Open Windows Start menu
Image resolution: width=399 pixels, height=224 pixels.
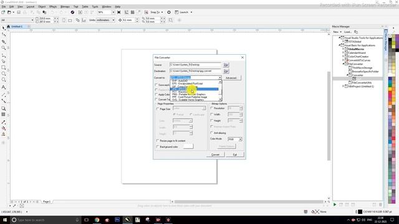click(4, 220)
